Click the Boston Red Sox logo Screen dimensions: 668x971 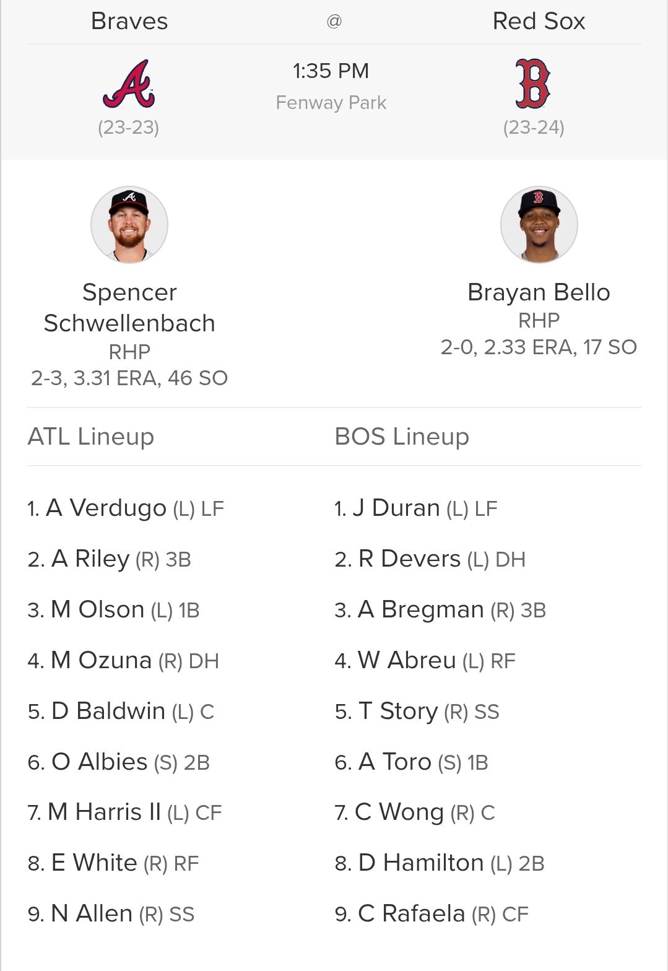533,84
